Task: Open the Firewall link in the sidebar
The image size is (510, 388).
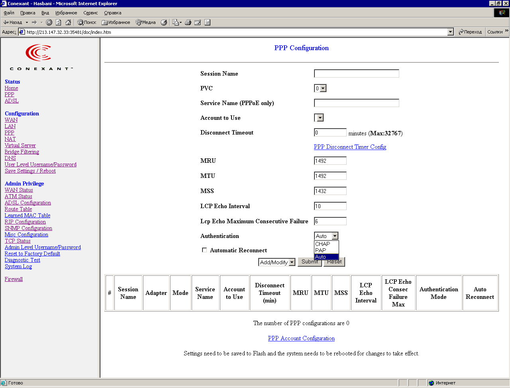Action: coord(14,279)
